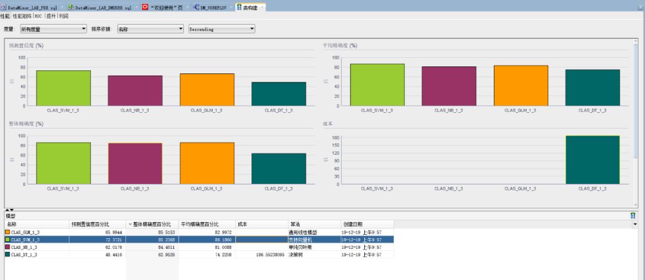Open the 排序依据 sort-by dropdown
Image resolution: width=645 pixels, height=280 pixels.
tap(150, 29)
